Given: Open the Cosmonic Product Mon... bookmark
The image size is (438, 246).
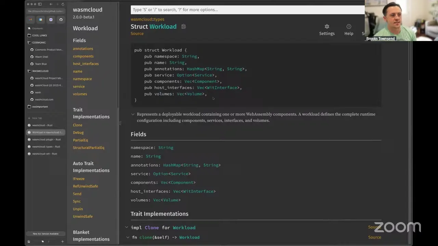Looking at the screenshot, I should [x=47, y=50].
